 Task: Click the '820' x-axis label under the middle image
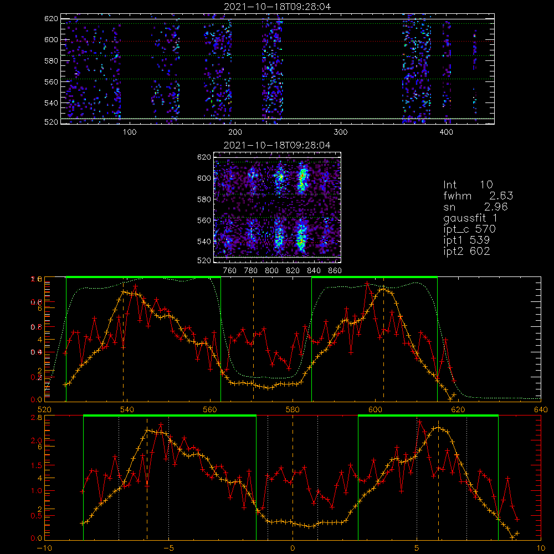[x=293, y=271]
